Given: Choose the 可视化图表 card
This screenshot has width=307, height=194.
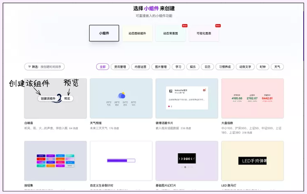Looking at the screenshot, I should (204, 33).
